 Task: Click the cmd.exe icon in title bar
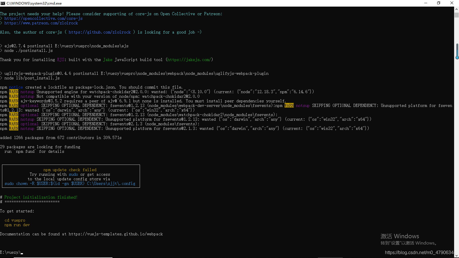pos(3,3)
